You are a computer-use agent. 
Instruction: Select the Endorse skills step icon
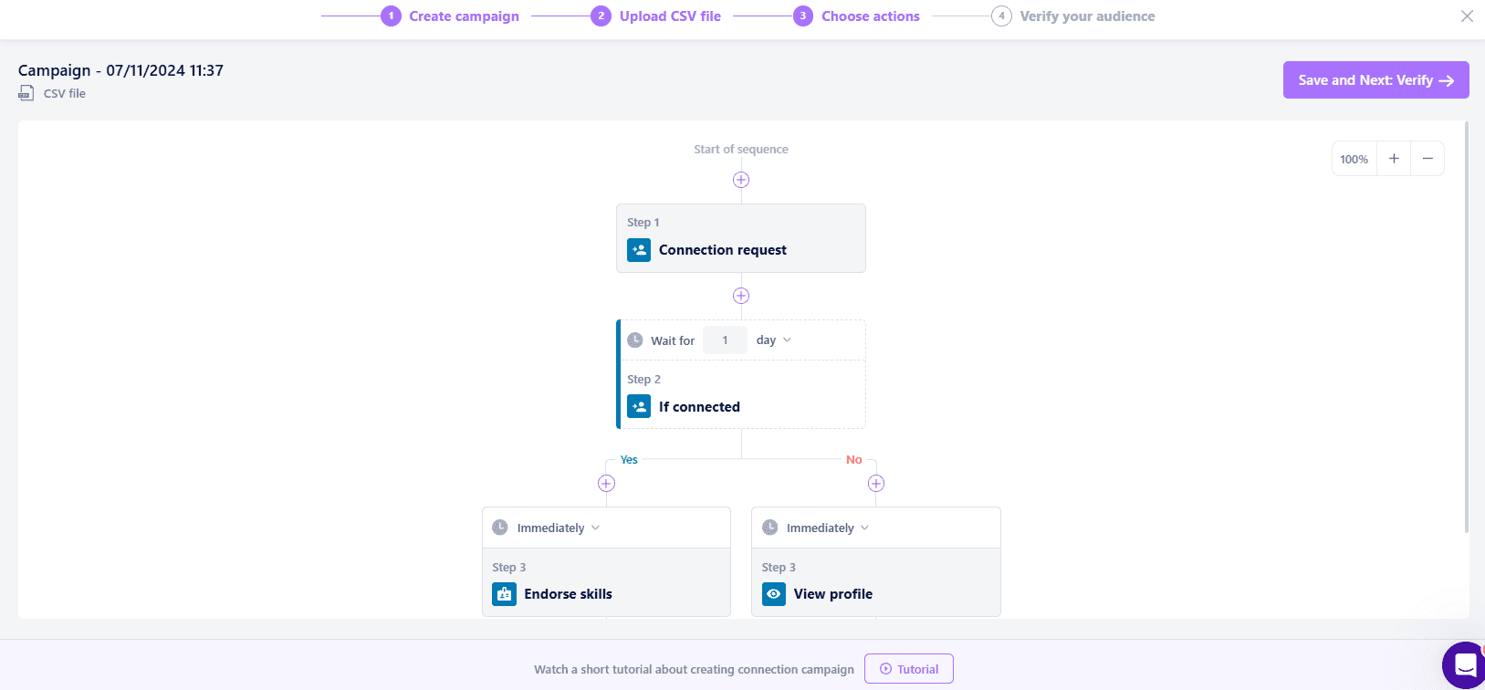504,594
